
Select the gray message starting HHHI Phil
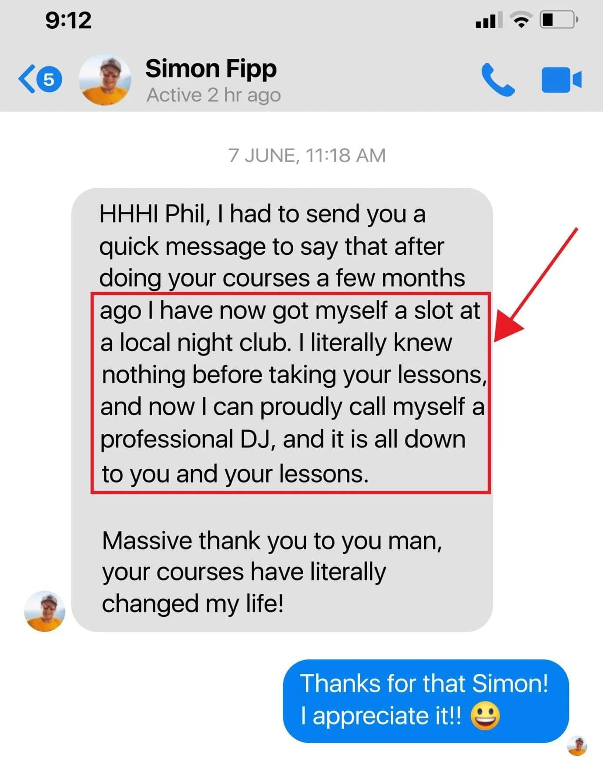[282, 409]
